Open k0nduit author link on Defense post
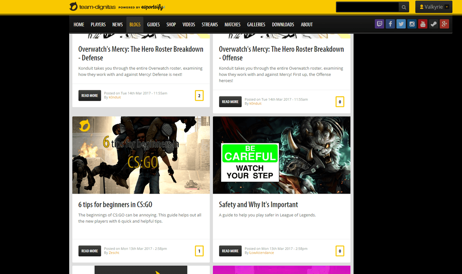This screenshot has height=274, width=462. pyautogui.click(x=115, y=97)
